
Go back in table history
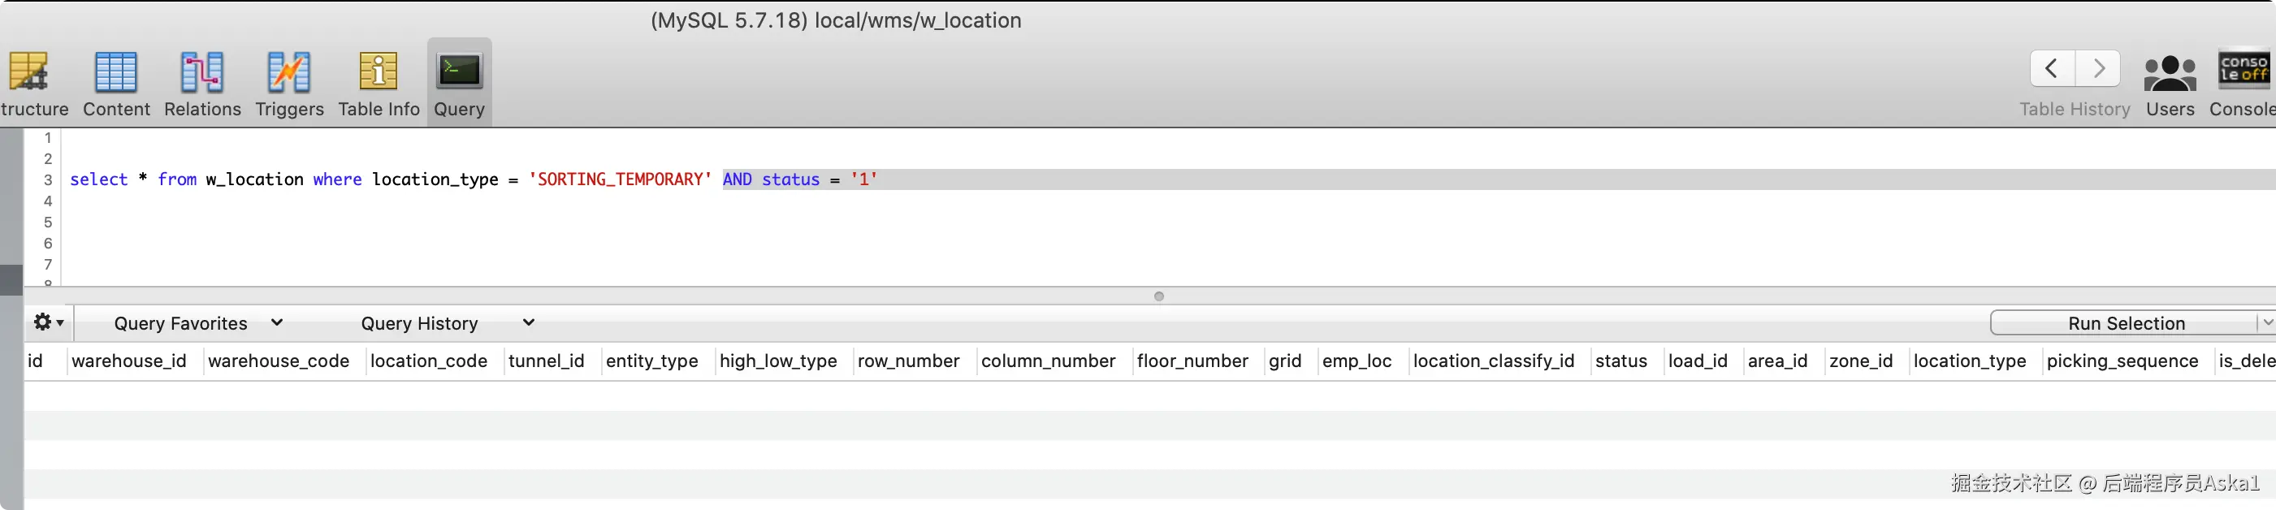pyautogui.click(x=2052, y=68)
